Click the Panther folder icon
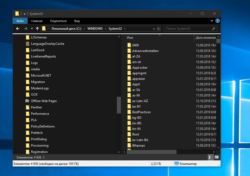The image size is (250, 176). click(x=28, y=107)
